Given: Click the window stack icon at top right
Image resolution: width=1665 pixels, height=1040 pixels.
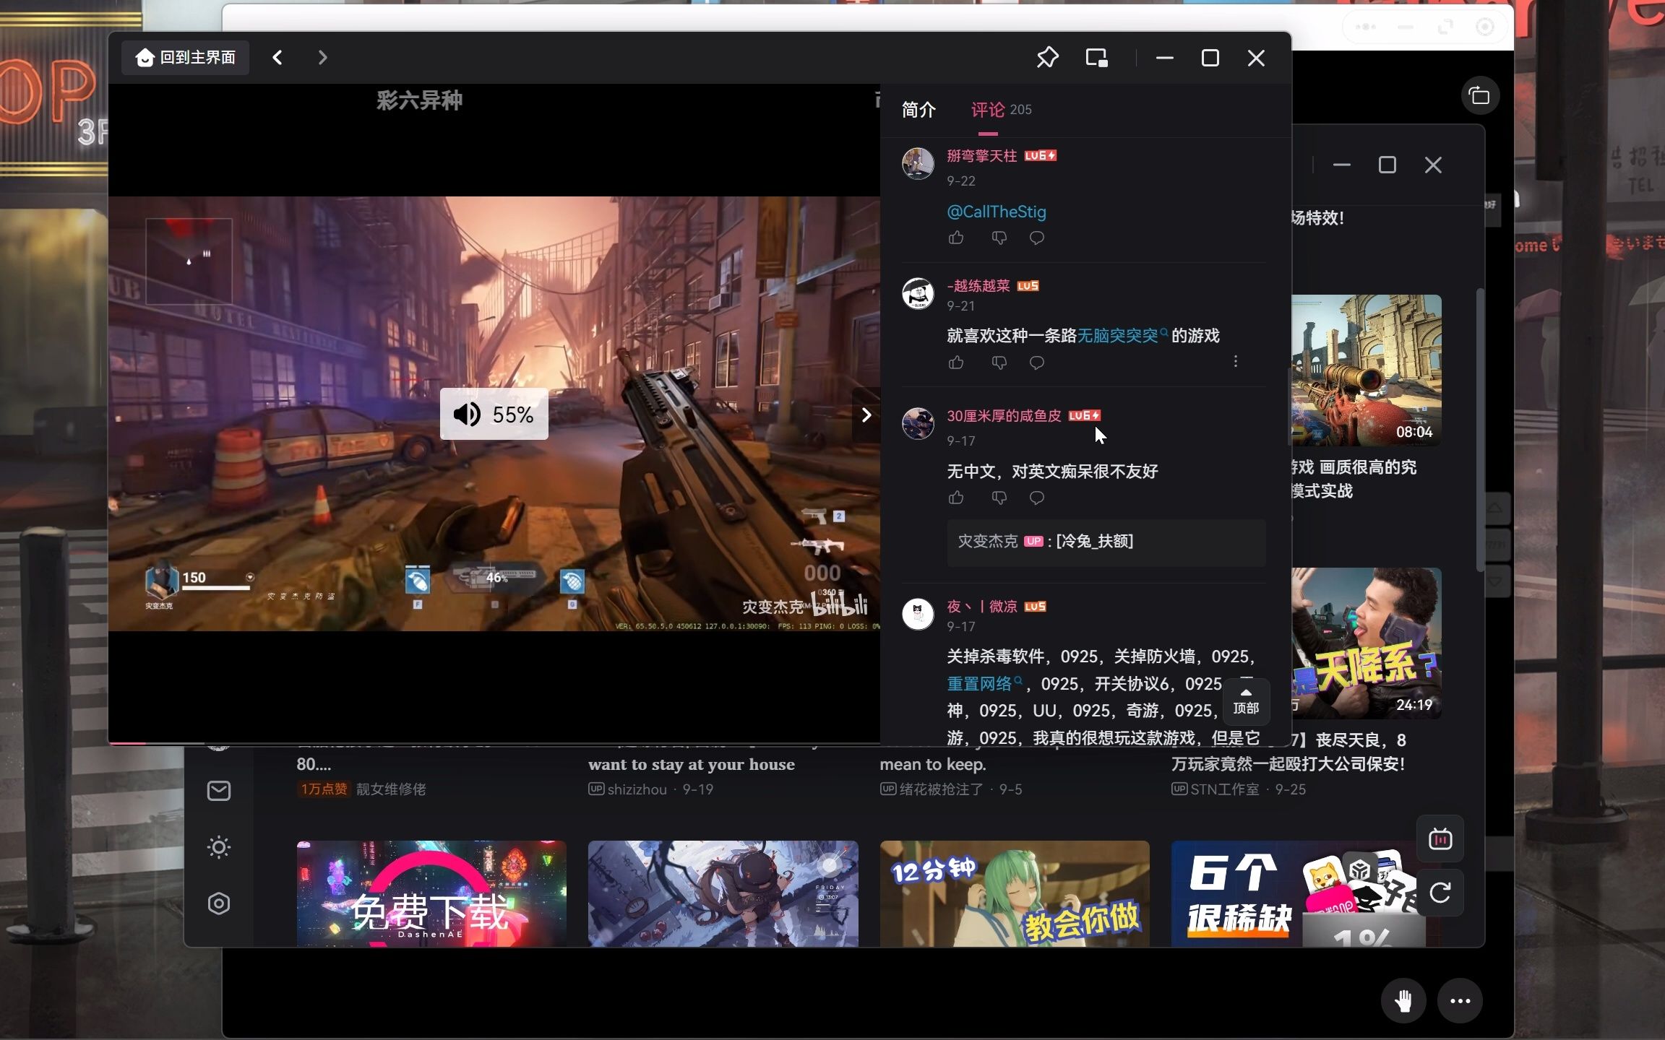Looking at the screenshot, I should click(x=1479, y=95).
